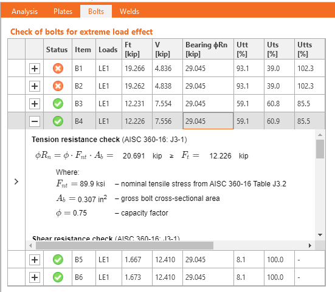Click the failed status icon for bolt B2
The width and height of the screenshot is (335, 292).
tap(58, 86)
